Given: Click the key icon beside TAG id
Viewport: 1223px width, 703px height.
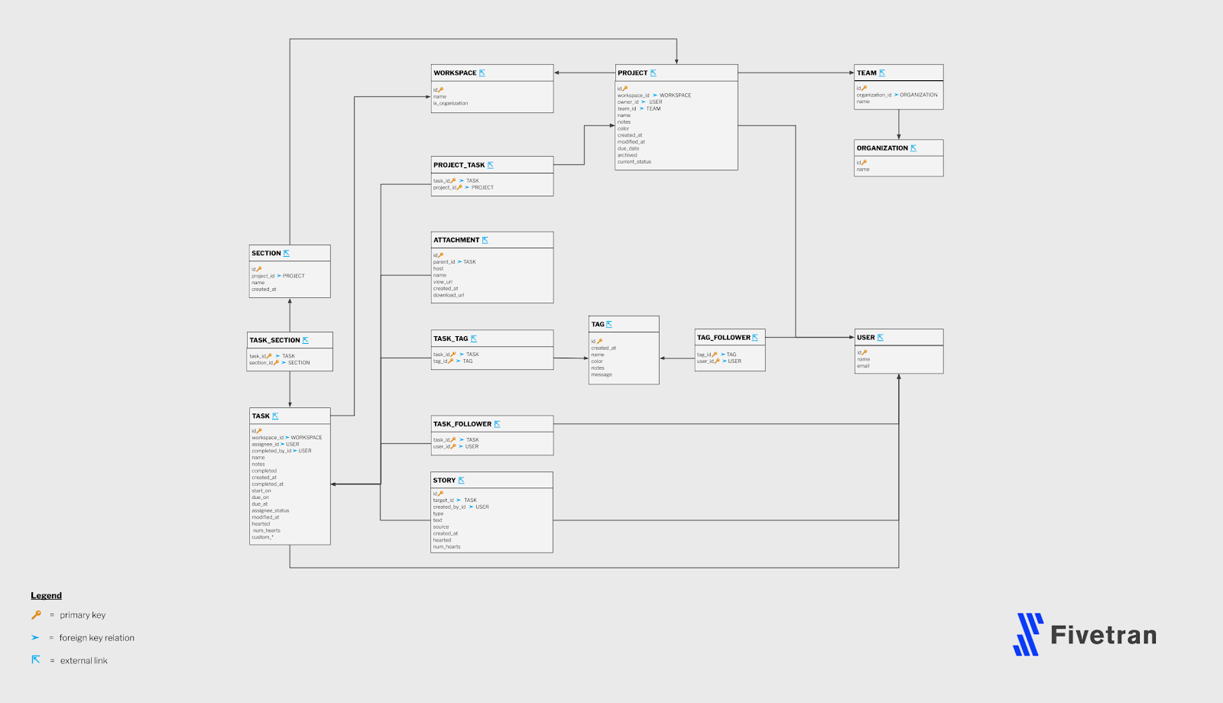Looking at the screenshot, I should point(599,342).
